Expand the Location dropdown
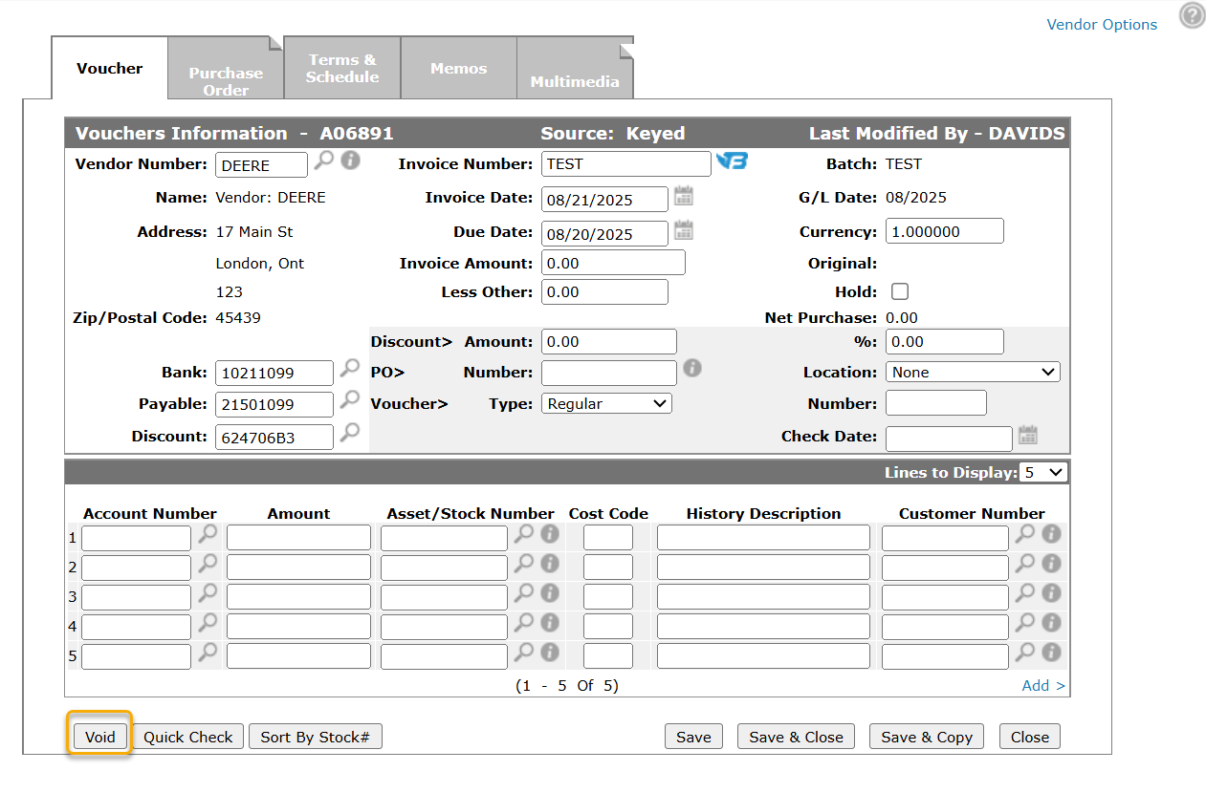Image resolution: width=1206 pixels, height=793 pixels. pos(972,373)
